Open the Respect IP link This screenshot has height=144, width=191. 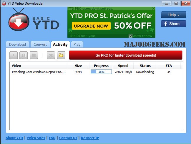pyautogui.click(x=90, y=138)
